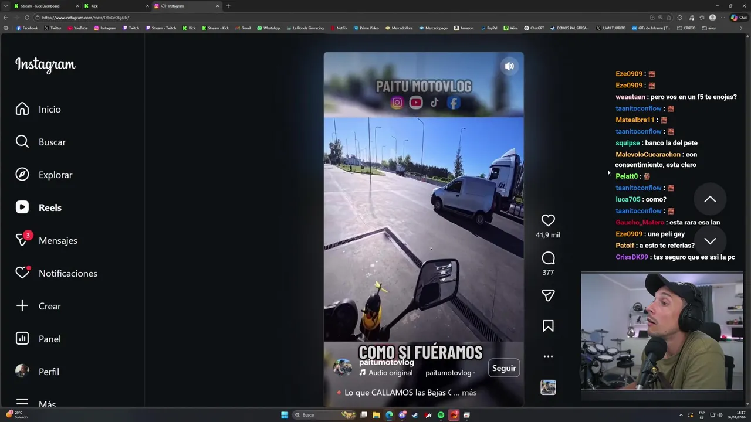Reload the page
The width and height of the screenshot is (751, 422).
click(x=26, y=18)
